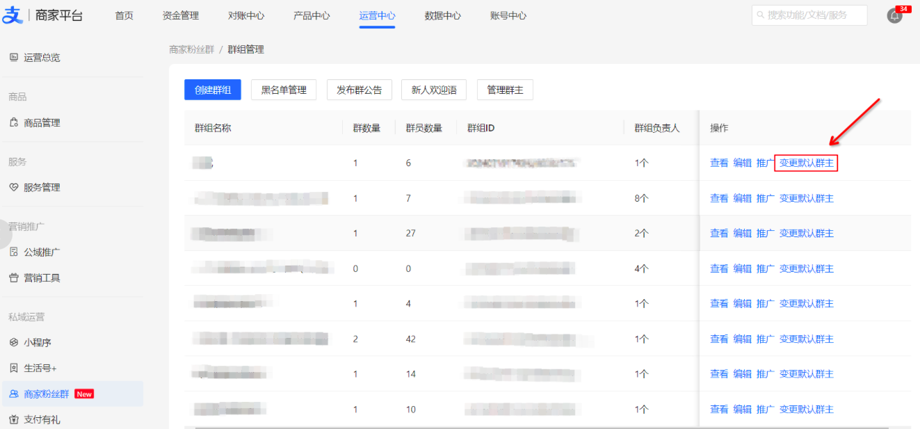Go to the 账号中心 tab

click(x=508, y=15)
